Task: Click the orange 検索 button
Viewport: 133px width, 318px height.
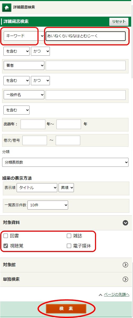Action: pyautogui.click(x=66, y=308)
